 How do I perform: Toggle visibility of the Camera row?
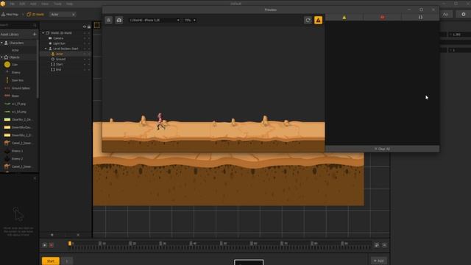(85, 38)
